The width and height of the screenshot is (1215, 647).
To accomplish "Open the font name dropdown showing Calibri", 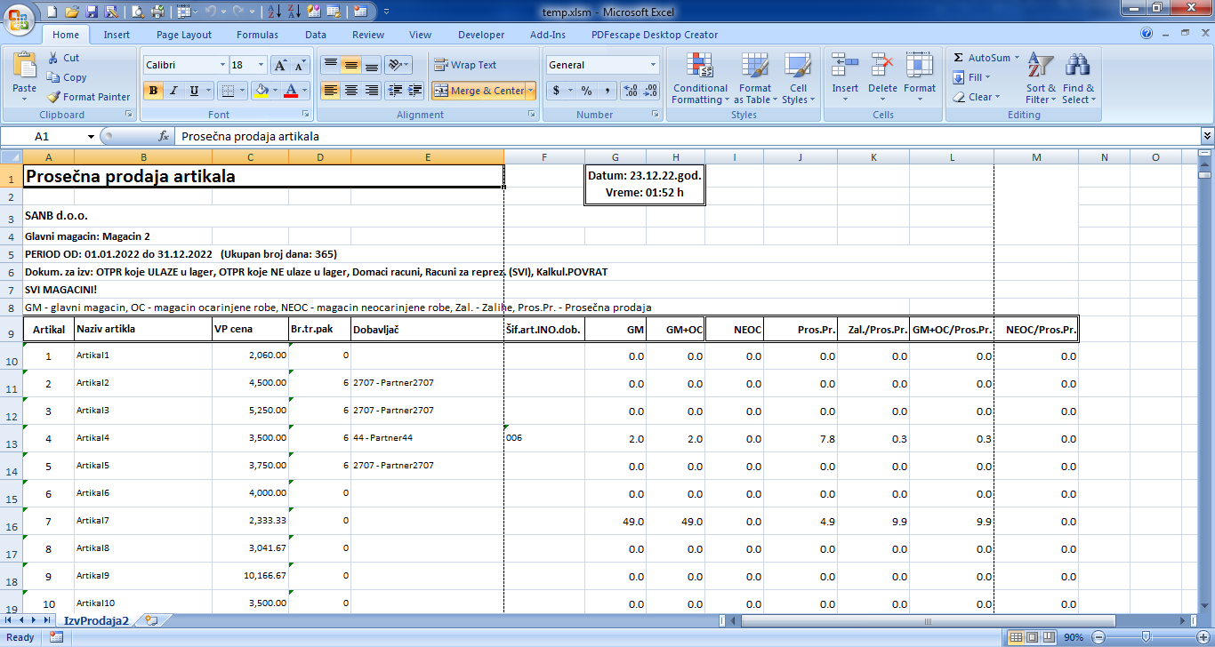I will tap(222, 65).
